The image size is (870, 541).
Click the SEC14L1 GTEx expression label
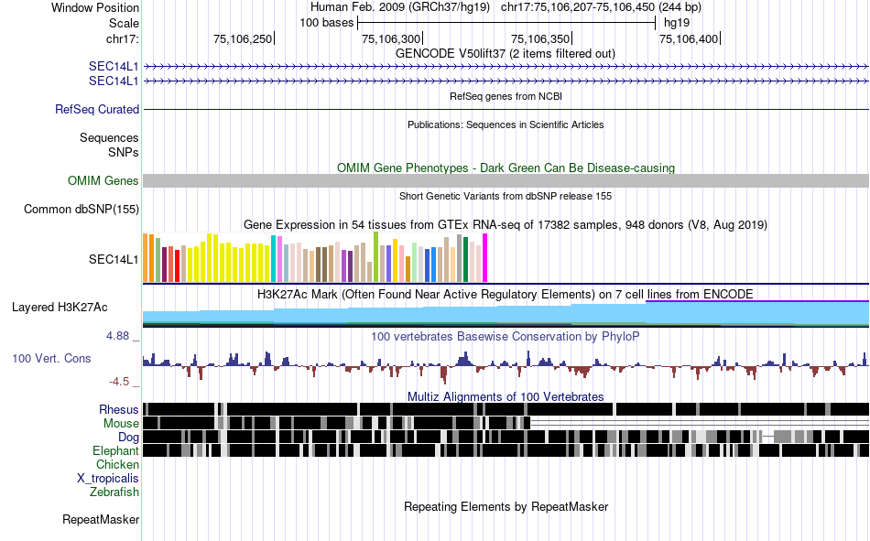[x=114, y=259]
